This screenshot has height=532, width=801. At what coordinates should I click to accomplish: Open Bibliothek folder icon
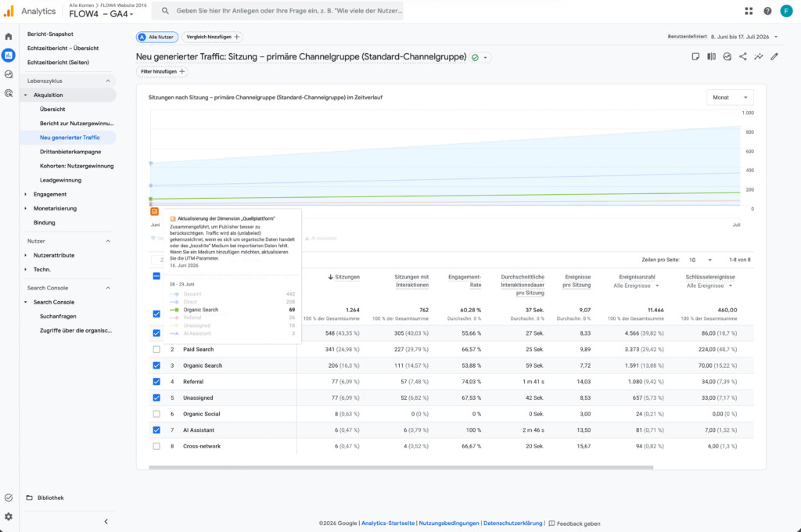pyautogui.click(x=30, y=498)
